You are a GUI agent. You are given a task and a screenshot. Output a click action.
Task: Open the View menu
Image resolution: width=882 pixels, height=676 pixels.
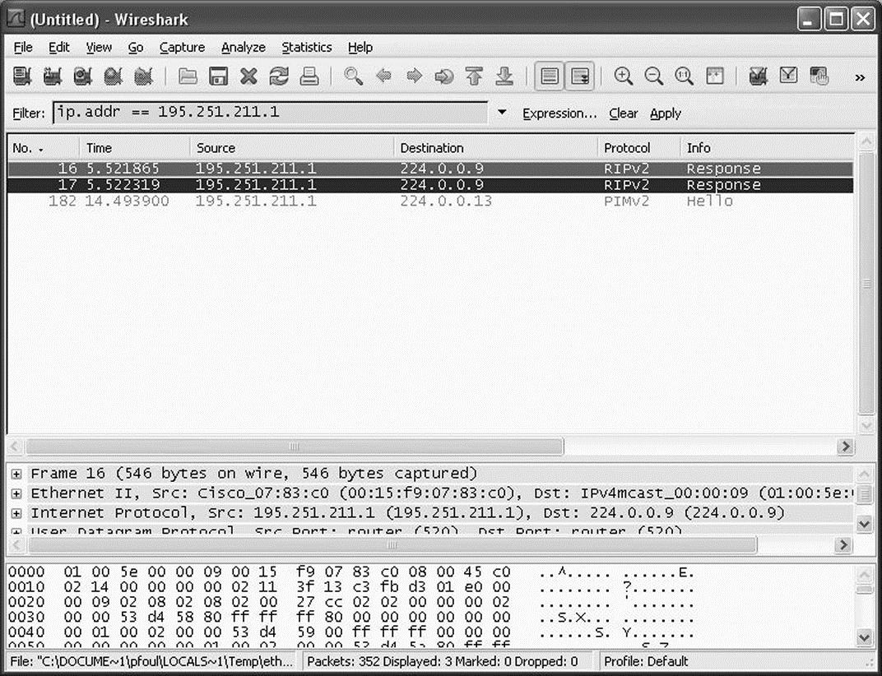coord(99,47)
